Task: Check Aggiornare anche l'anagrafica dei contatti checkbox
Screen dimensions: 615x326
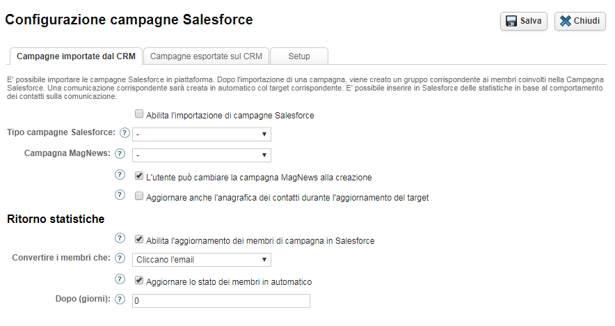Action: point(139,196)
